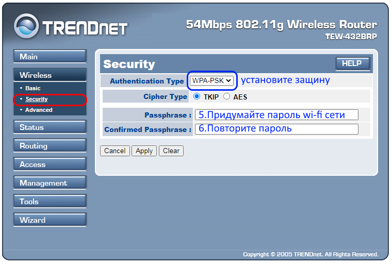Select the AES cipher radio button
Viewport: 392px width, 264px height.
[x=226, y=96]
